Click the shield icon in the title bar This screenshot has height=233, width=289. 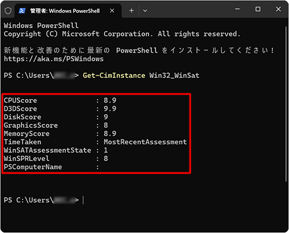coord(8,10)
